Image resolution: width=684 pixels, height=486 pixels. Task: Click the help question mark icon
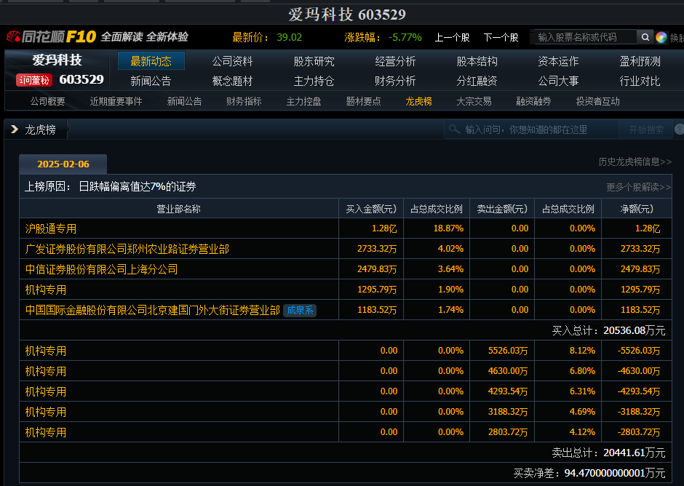[679, 129]
